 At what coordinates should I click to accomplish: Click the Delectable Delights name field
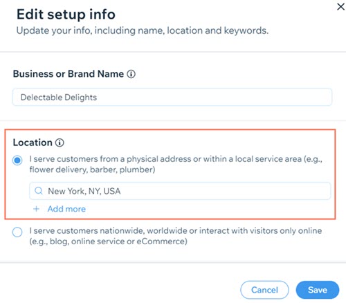(172, 97)
